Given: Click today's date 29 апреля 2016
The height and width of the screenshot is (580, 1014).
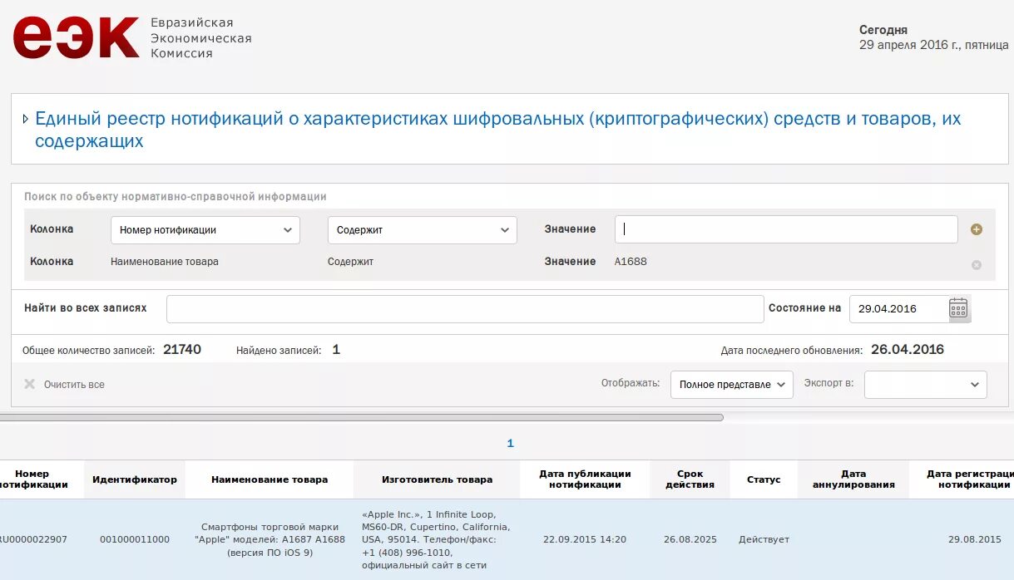Looking at the screenshot, I should click(x=934, y=45).
